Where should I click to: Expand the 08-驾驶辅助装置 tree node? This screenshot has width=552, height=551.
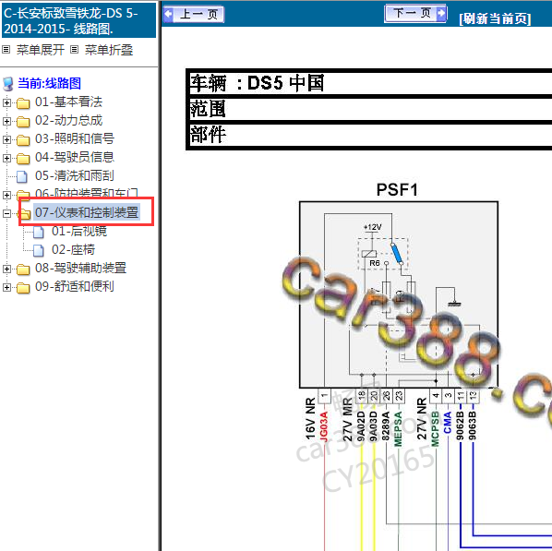tap(6, 269)
